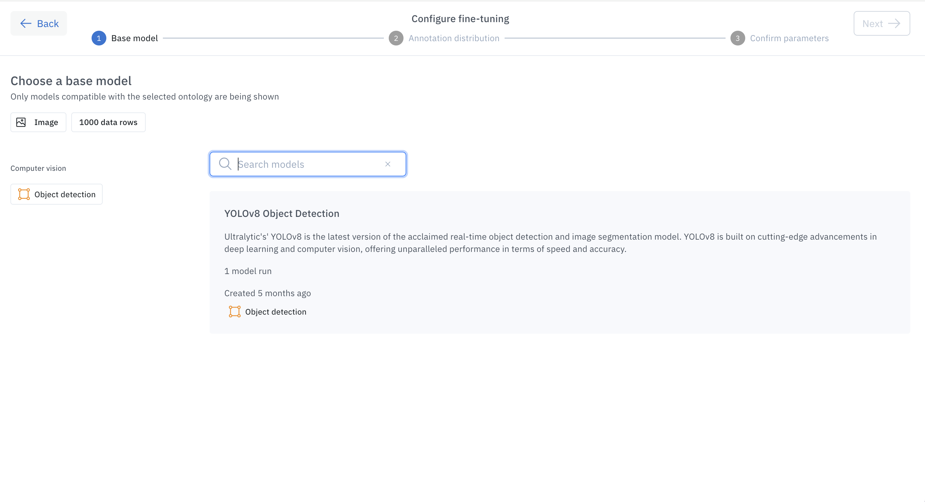Click the Computer vision category label
This screenshot has height=502, width=925.
38,168
